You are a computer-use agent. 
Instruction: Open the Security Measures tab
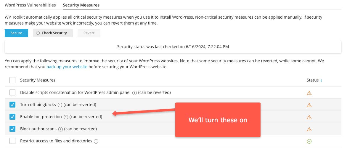81,5
